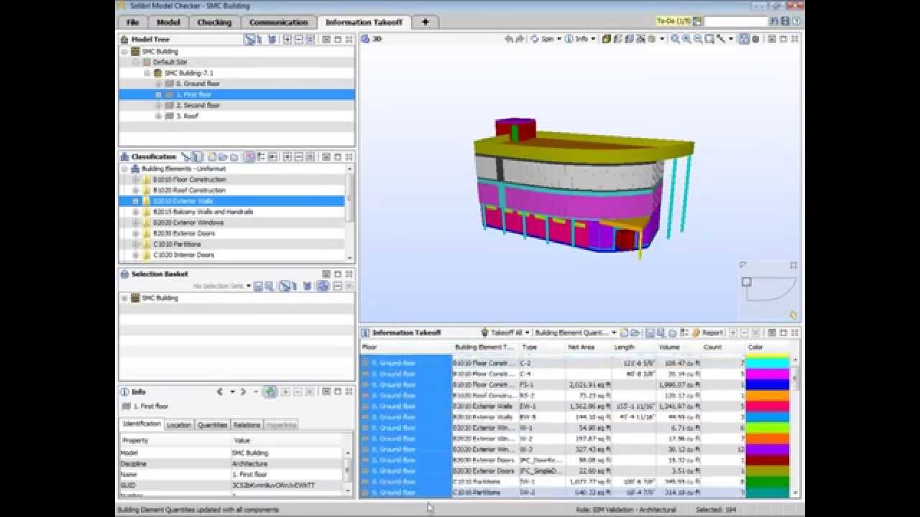The image size is (920, 517).
Task: Click the Zoom out icon in 3D toolbar
Action: pyautogui.click(x=698, y=39)
